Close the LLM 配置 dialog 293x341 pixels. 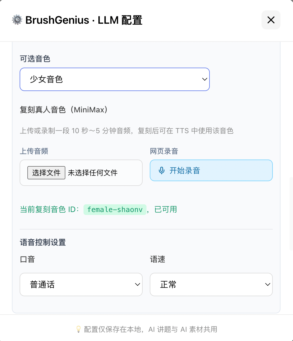point(271,20)
